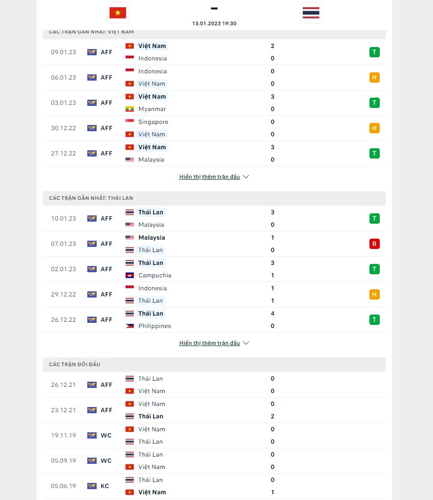Click green T badge for 09.01.23 match
The width and height of the screenshot is (433, 500).
(375, 52)
